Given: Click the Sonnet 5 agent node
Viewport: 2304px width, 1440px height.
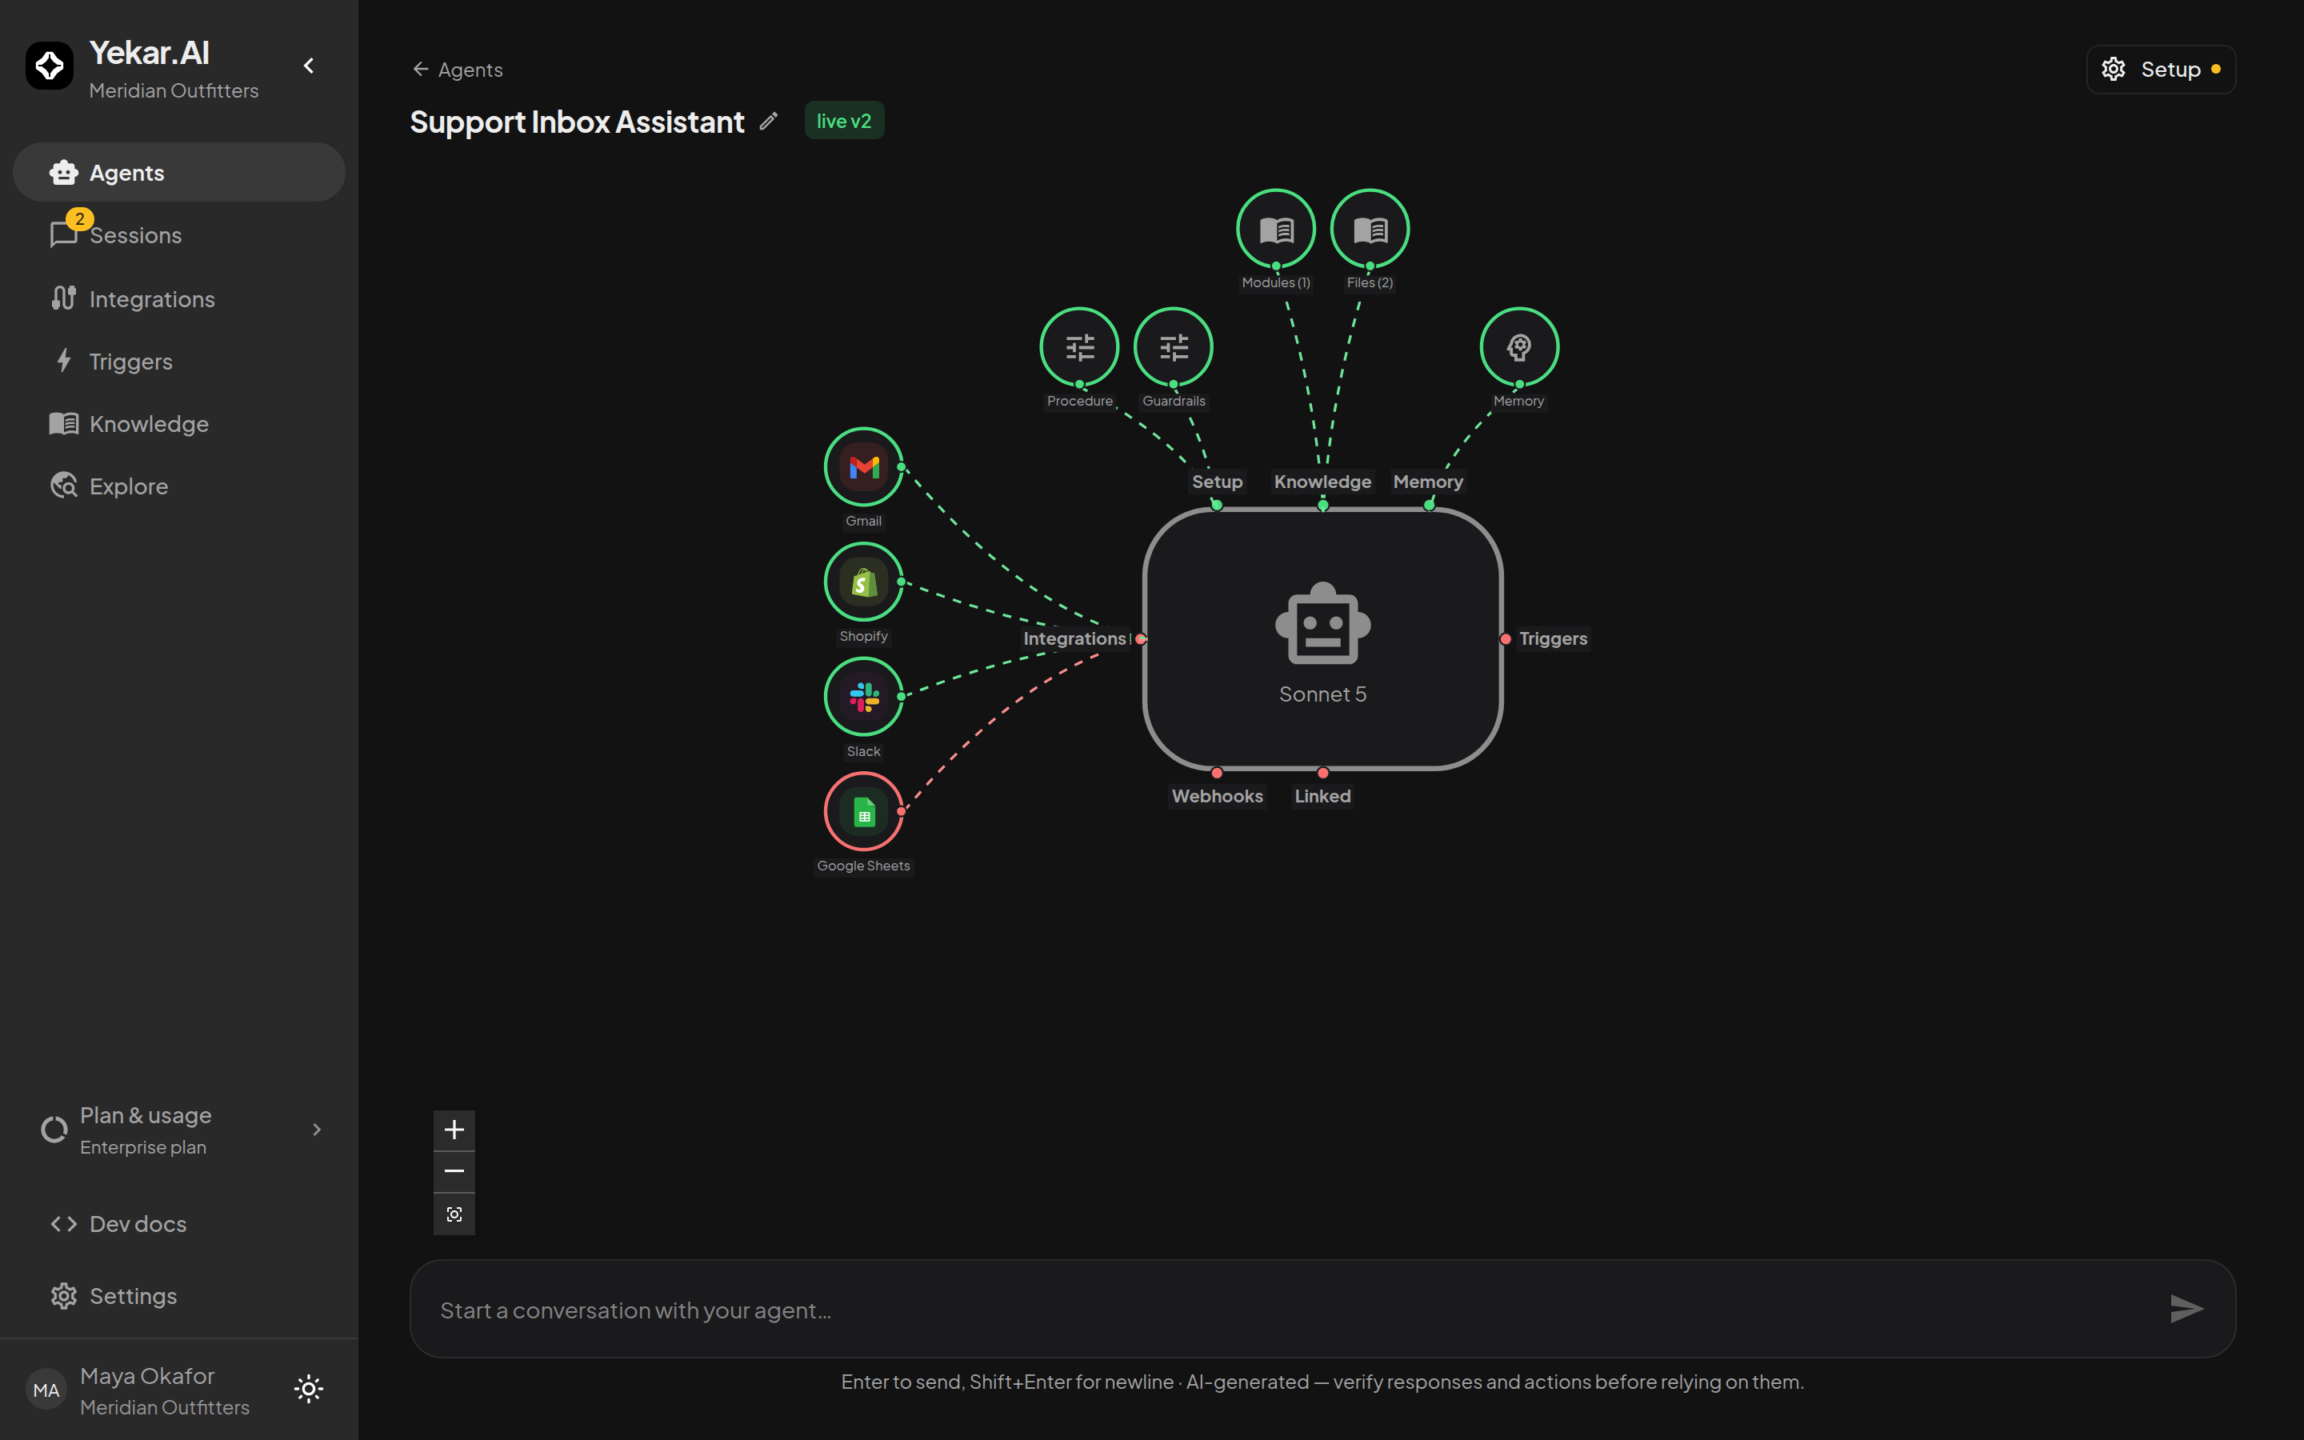Looking at the screenshot, I should coord(1322,639).
